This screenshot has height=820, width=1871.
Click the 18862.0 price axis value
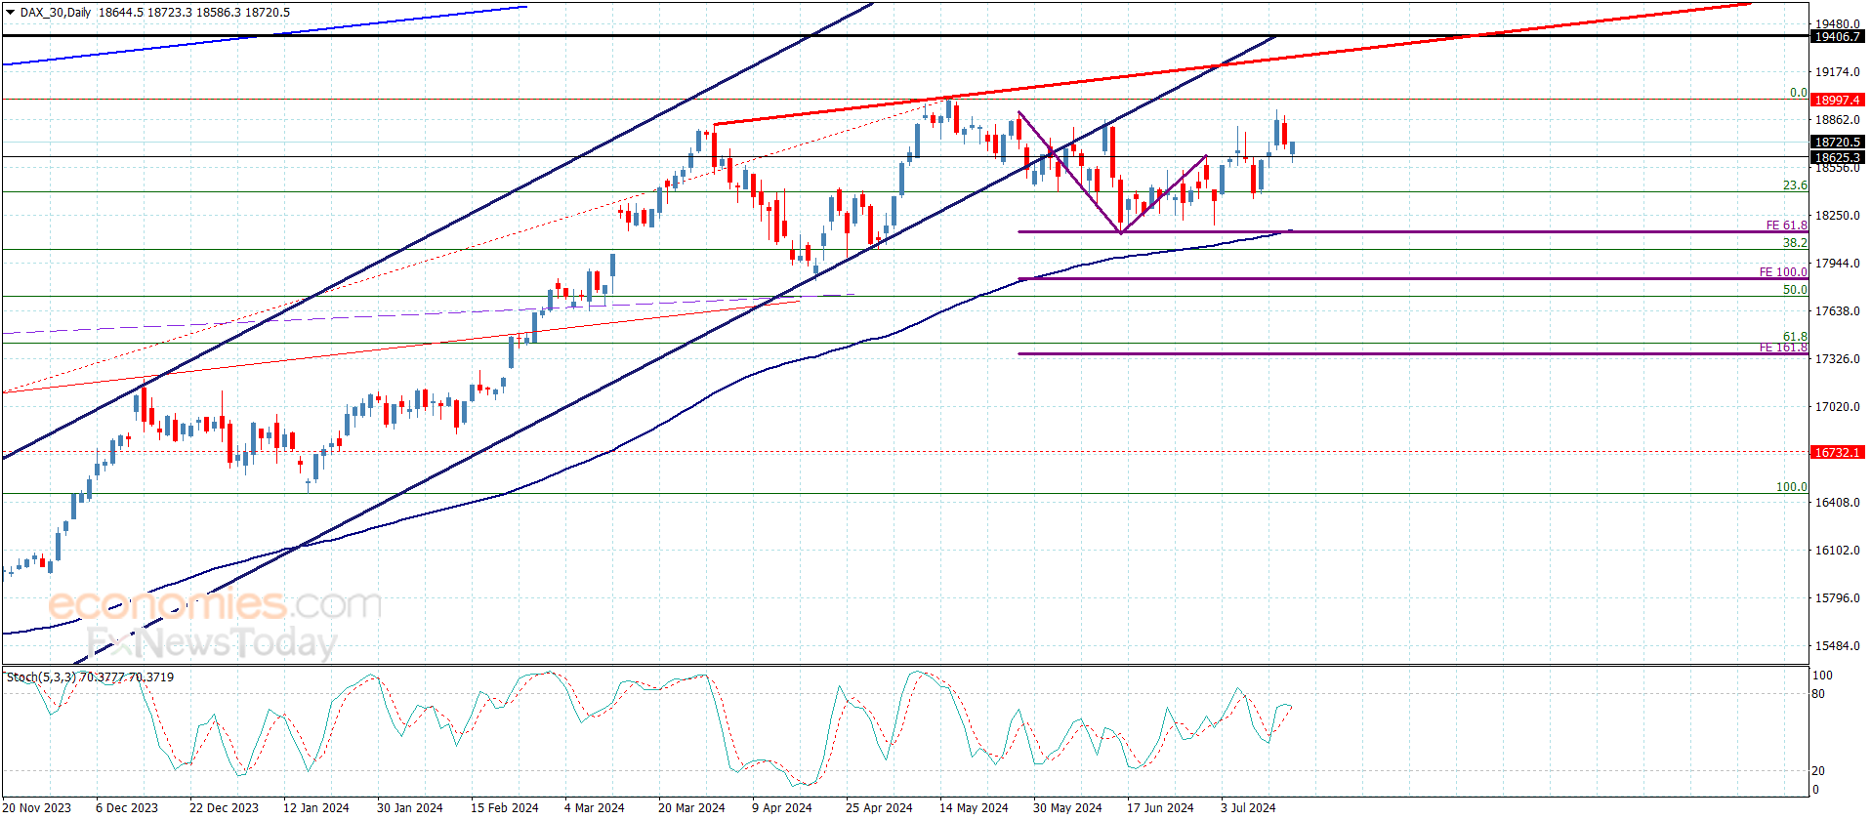click(x=1837, y=119)
